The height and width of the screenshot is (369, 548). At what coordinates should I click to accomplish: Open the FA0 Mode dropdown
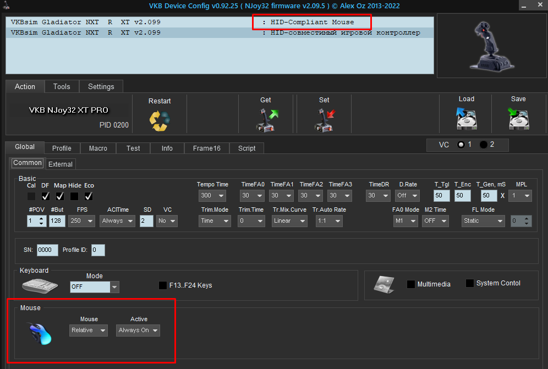(x=405, y=221)
